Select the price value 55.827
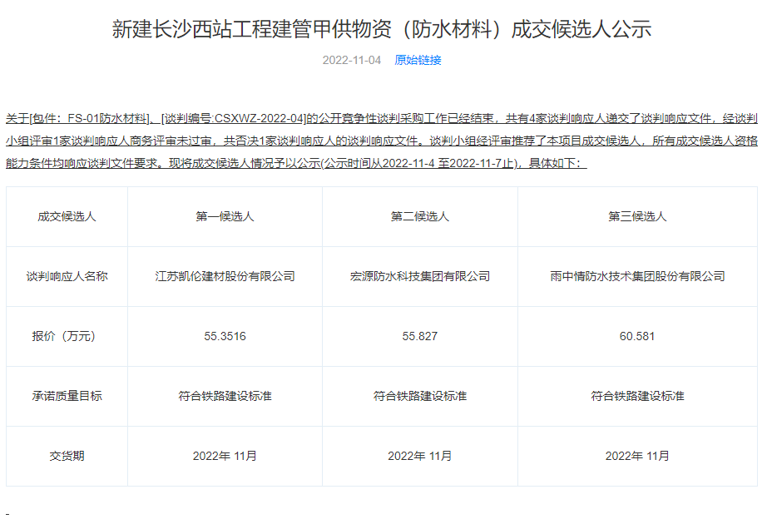 pyautogui.click(x=420, y=337)
